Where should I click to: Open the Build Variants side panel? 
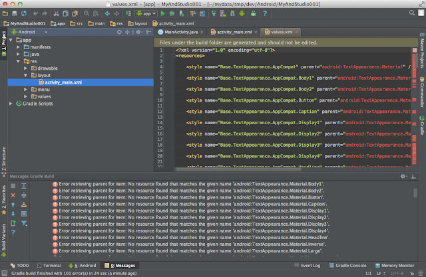tap(4, 240)
